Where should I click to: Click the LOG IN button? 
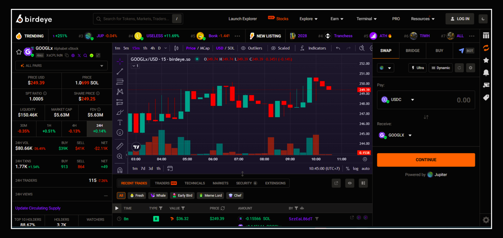[460, 19]
